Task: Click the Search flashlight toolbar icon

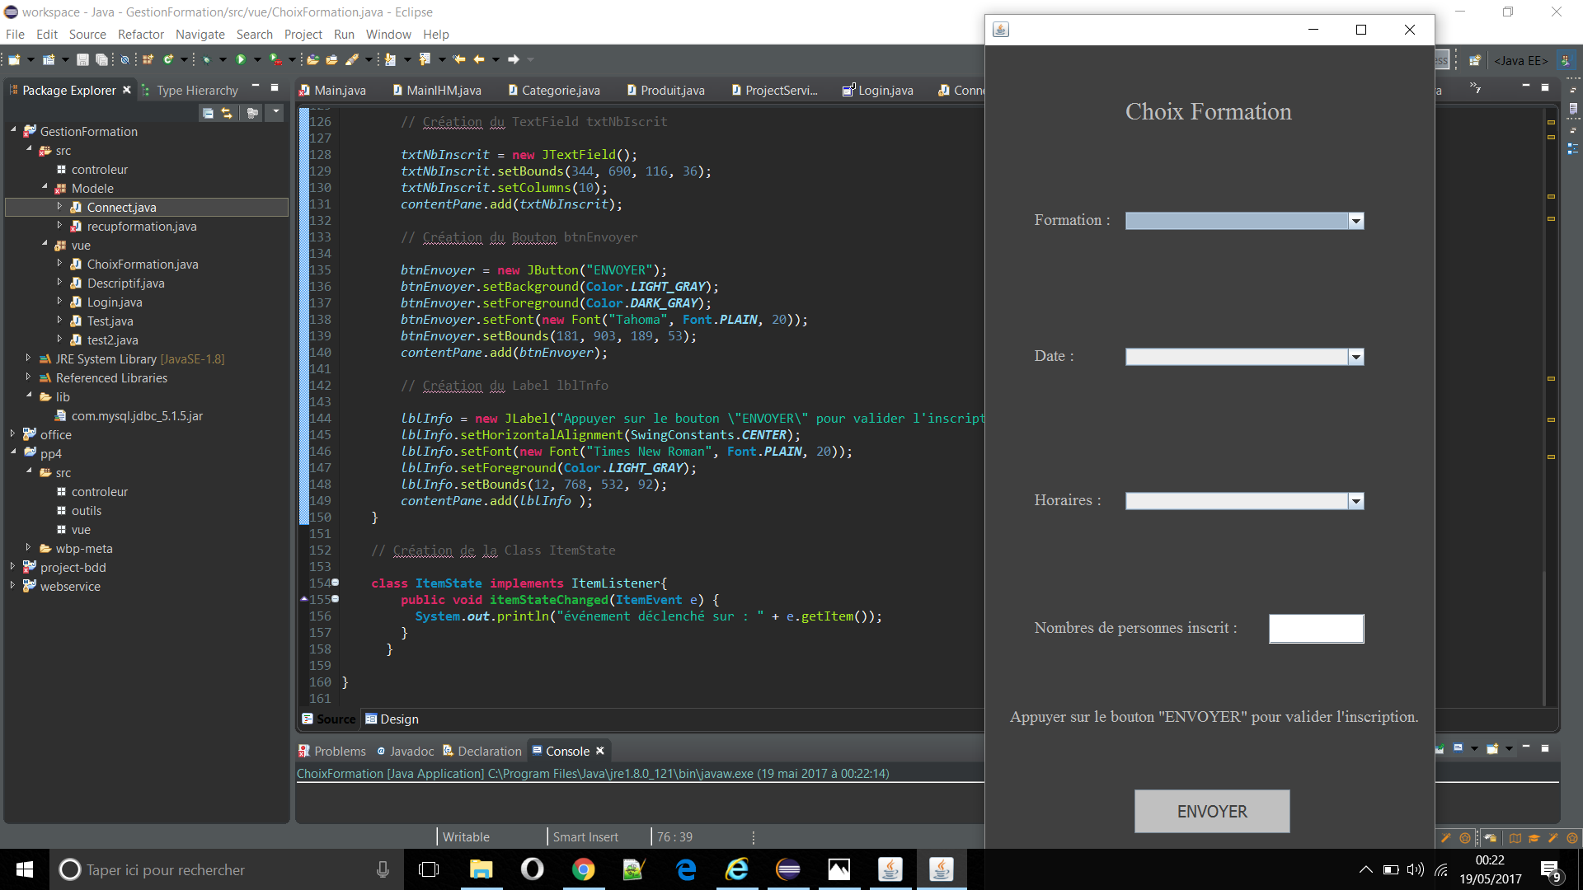Action: click(x=352, y=59)
